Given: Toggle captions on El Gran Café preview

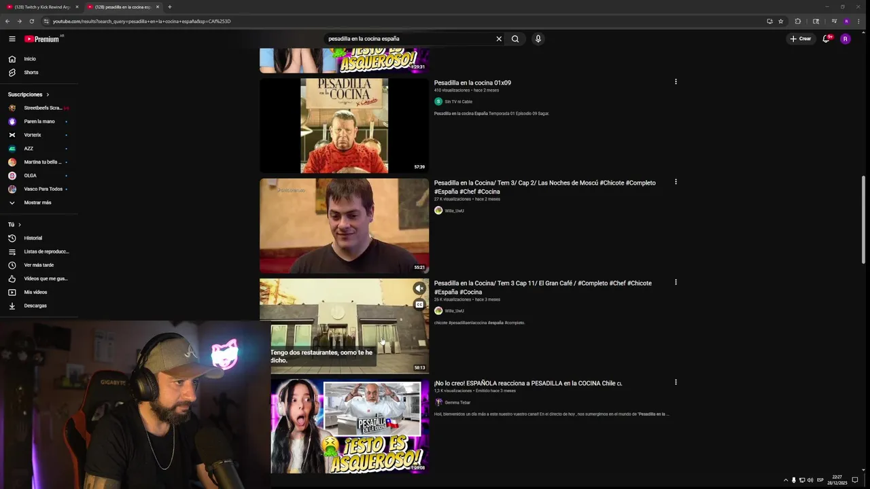Looking at the screenshot, I should point(419,305).
